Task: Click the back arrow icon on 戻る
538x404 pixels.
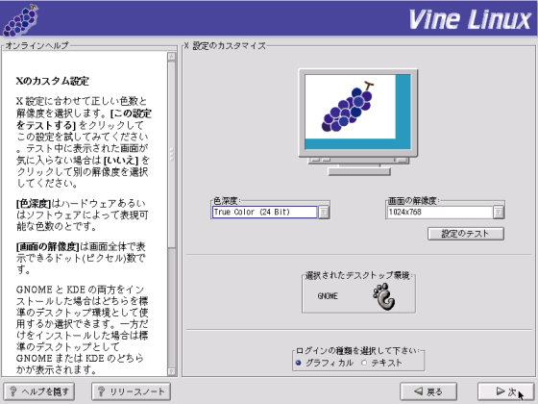Action: point(418,391)
